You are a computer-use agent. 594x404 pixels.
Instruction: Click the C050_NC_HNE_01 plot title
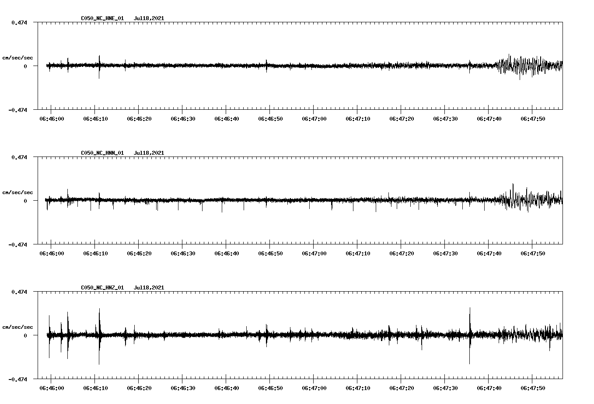(102, 18)
